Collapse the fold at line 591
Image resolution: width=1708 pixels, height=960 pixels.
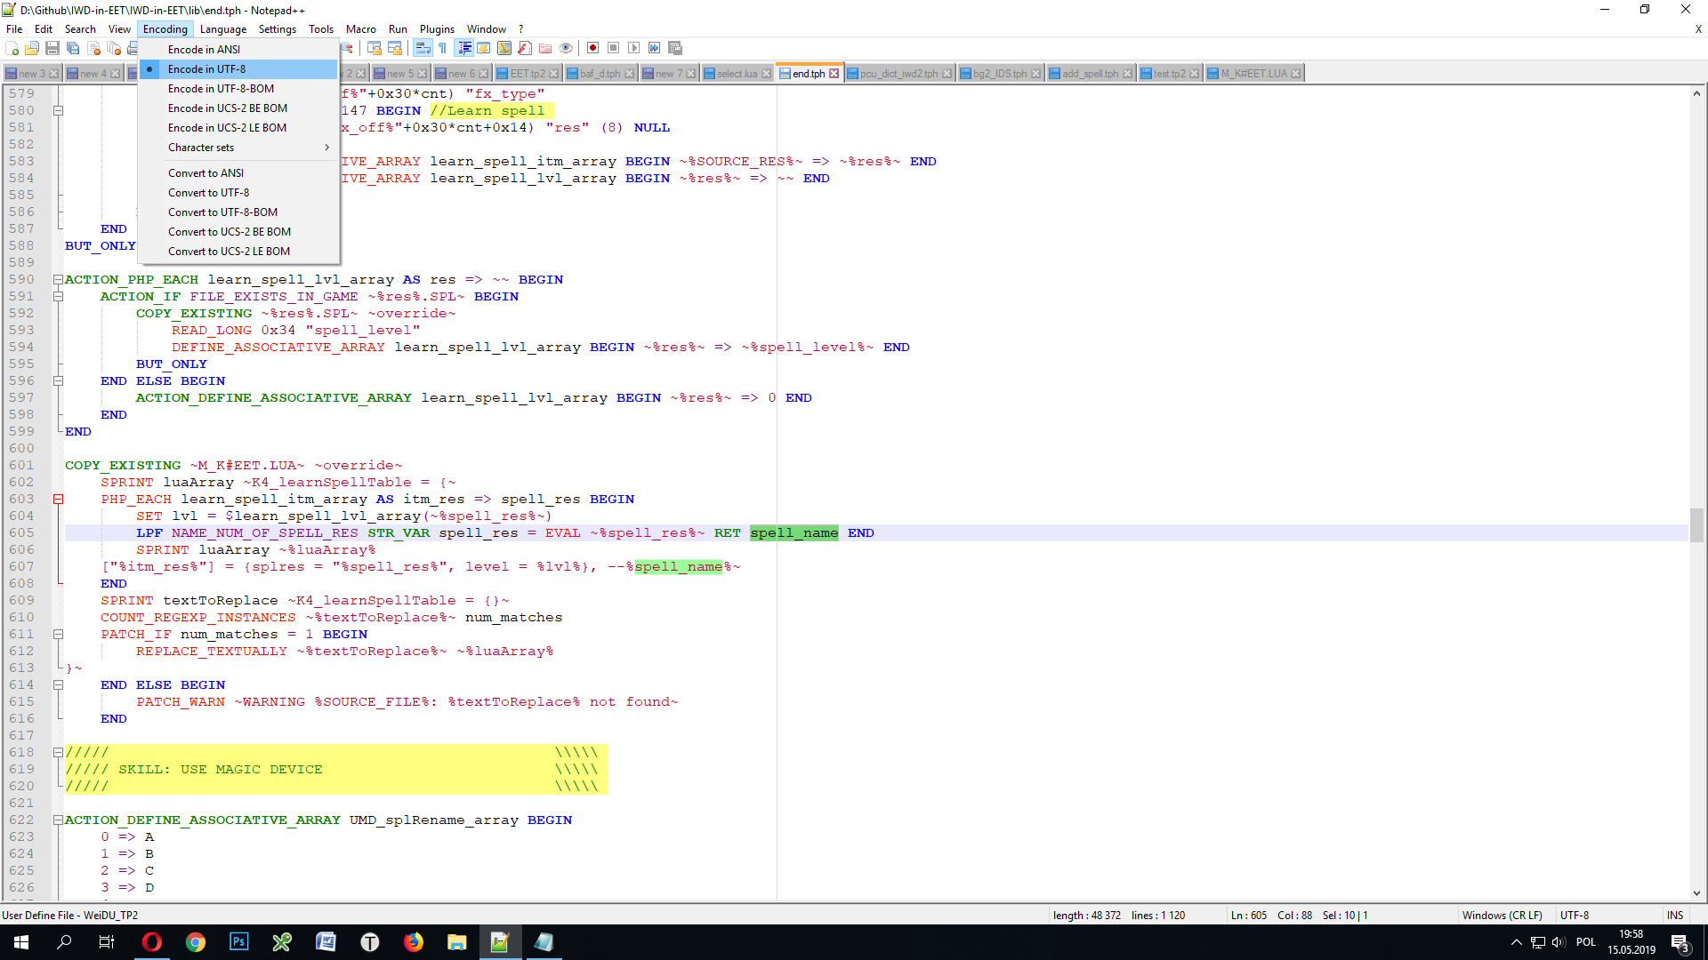click(58, 297)
